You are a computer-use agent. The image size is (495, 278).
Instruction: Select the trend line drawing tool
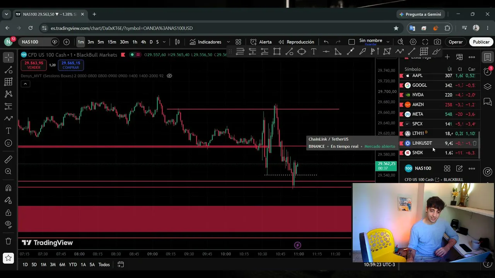(9, 69)
